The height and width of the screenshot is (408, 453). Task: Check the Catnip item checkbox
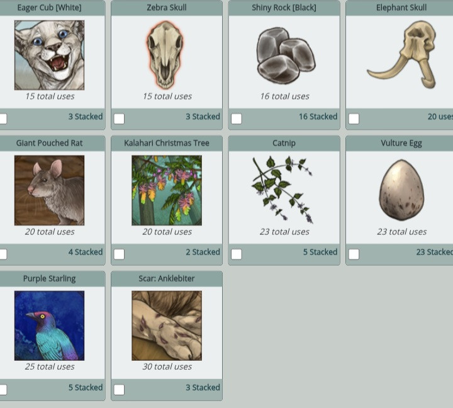coord(237,254)
